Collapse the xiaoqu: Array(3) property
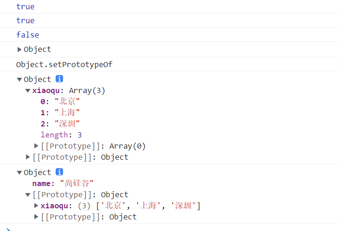Viewport: 338px width, 231px height. (28, 91)
